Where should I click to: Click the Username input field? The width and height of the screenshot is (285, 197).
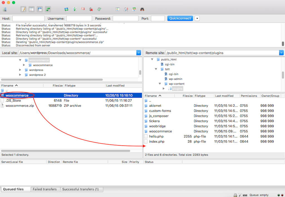point(79,18)
